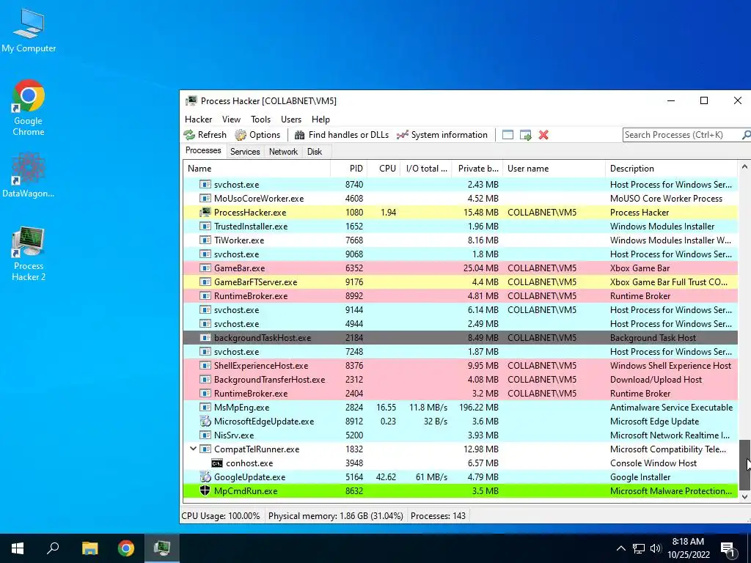Select the ProcessHacker.exe process icon

click(205, 212)
